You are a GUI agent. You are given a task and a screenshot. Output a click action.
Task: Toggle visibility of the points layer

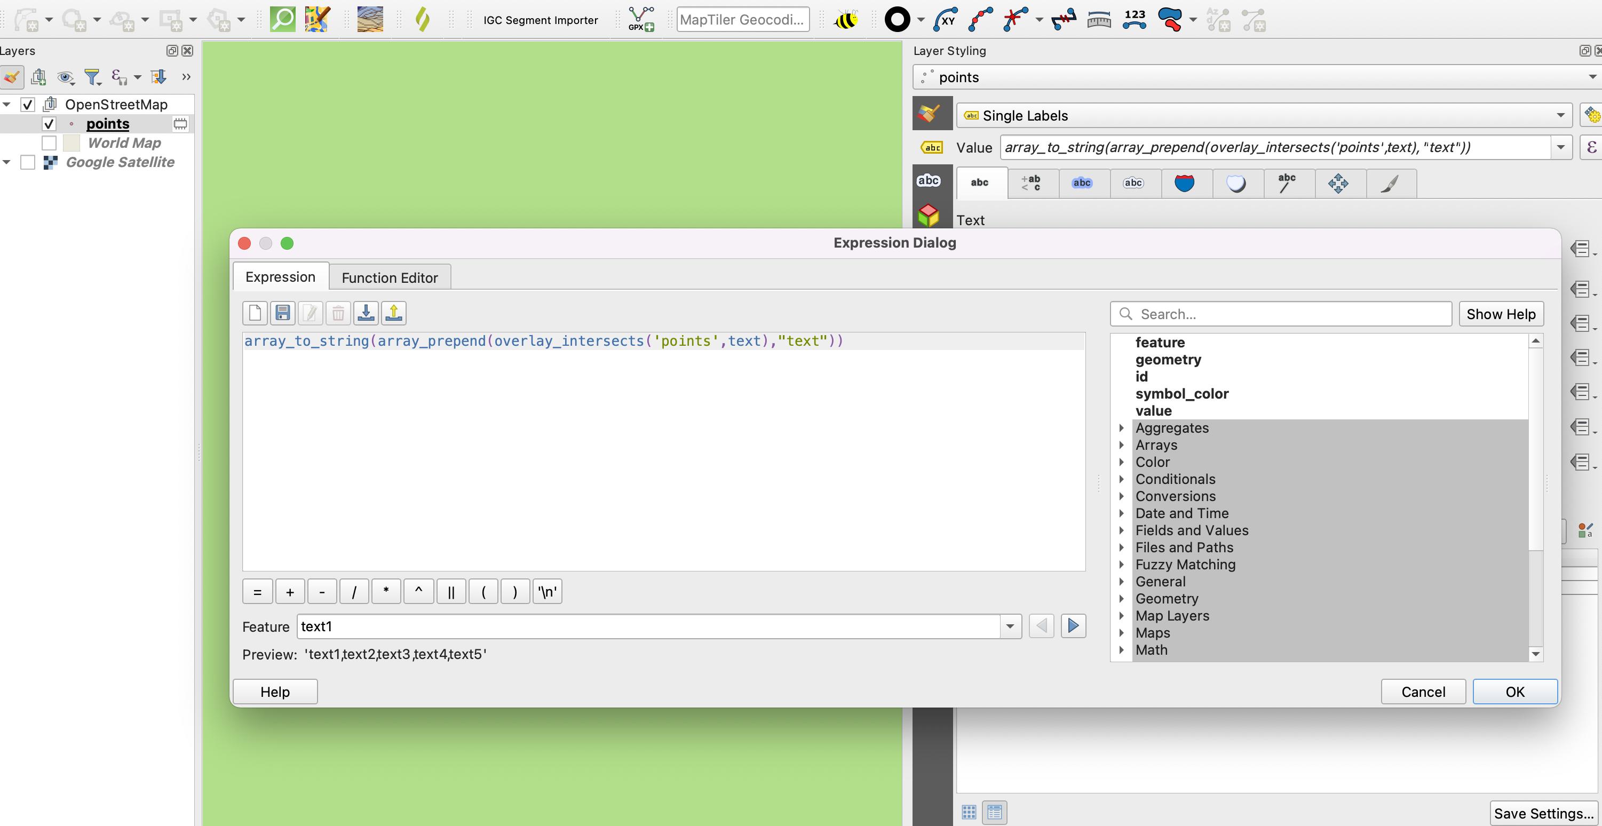click(x=49, y=124)
